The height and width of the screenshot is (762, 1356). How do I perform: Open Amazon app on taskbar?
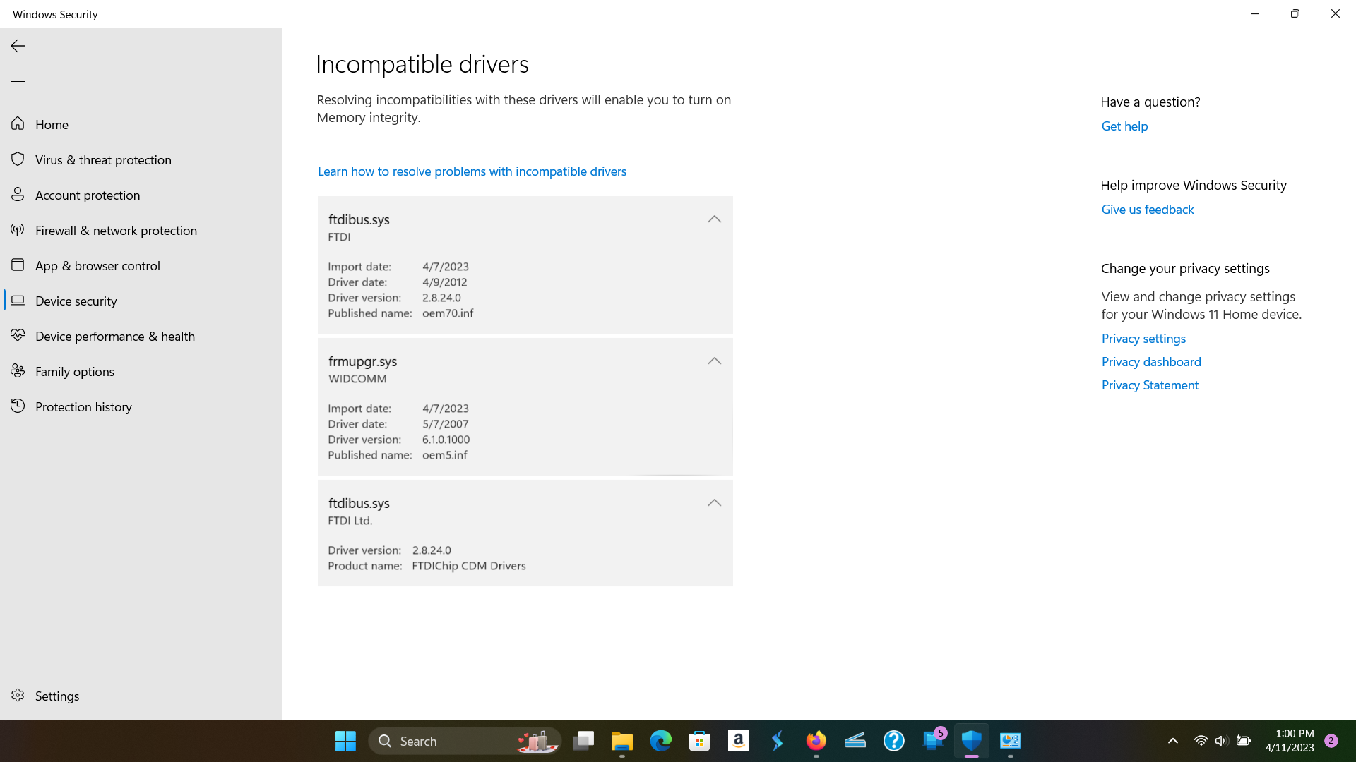point(738,741)
